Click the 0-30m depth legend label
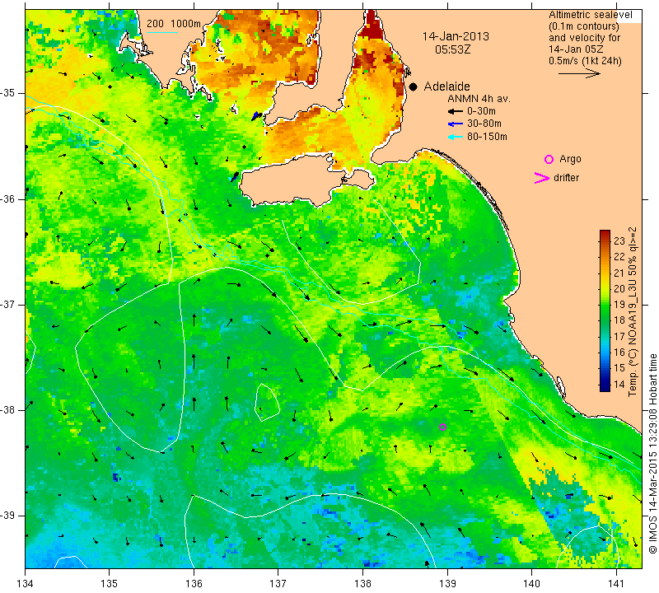This screenshot has height=593, width=659. pyautogui.click(x=481, y=111)
